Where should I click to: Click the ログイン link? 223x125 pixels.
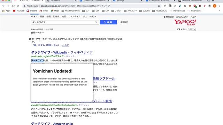pos(191,29)
